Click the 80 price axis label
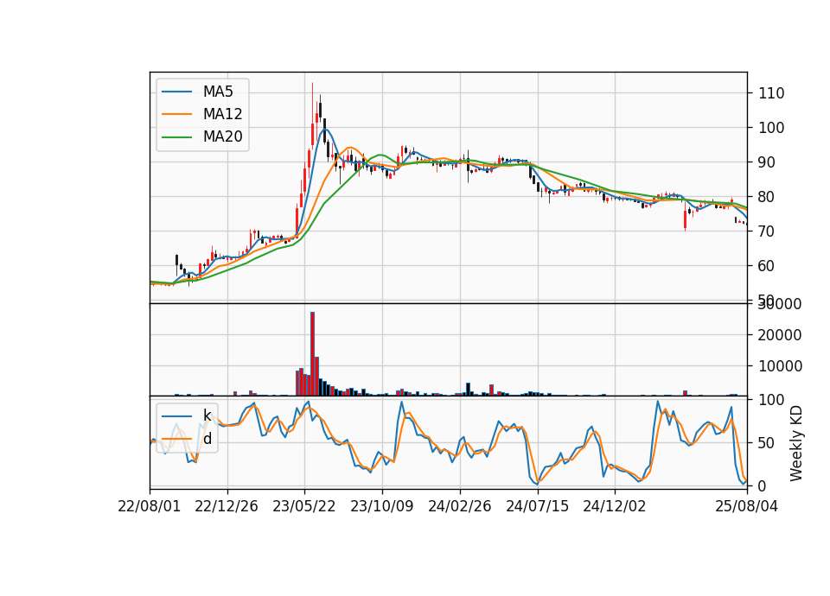The height and width of the screenshot is (596, 830). (x=767, y=197)
